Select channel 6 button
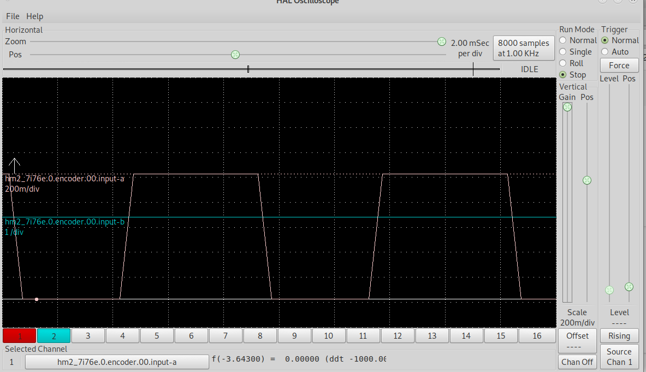The width and height of the screenshot is (646, 372). 191,336
